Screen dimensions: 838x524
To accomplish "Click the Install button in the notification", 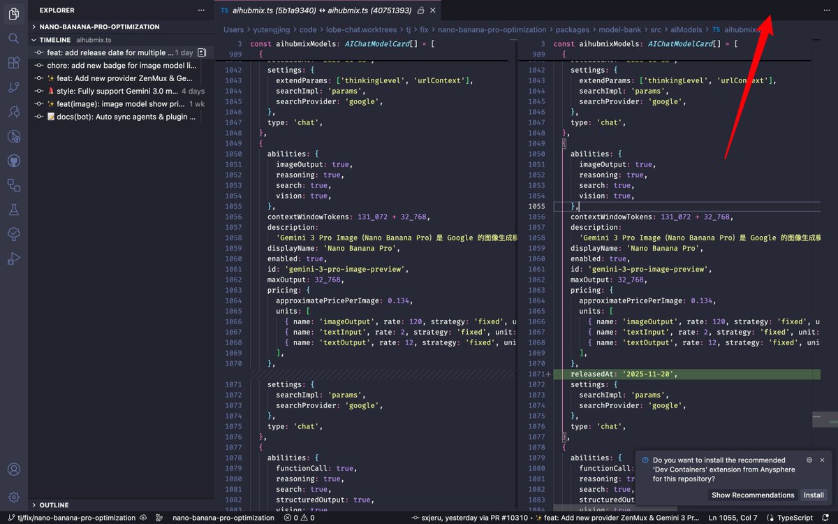I will [x=814, y=495].
